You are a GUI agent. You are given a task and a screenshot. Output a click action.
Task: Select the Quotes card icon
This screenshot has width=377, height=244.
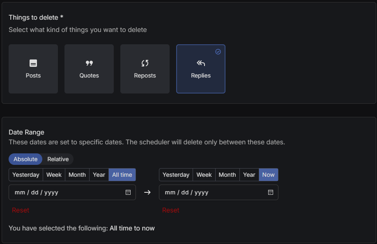(89, 63)
